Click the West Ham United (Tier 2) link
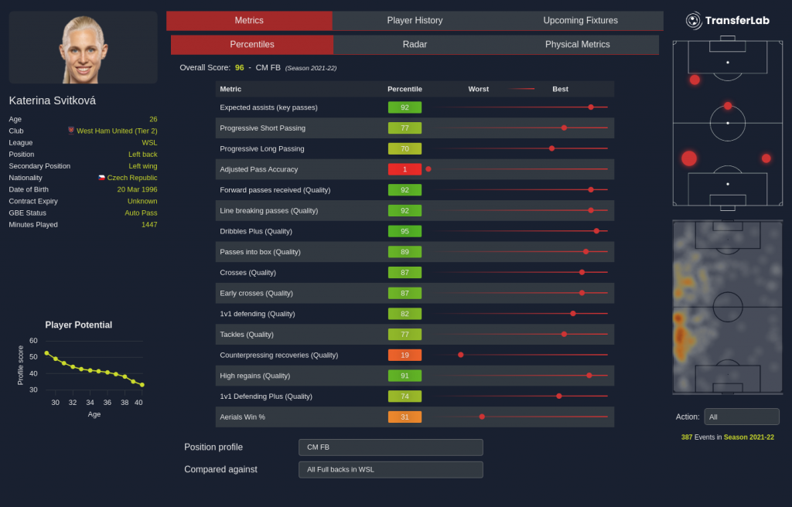This screenshot has height=507, width=792. (x=116, y=131)
